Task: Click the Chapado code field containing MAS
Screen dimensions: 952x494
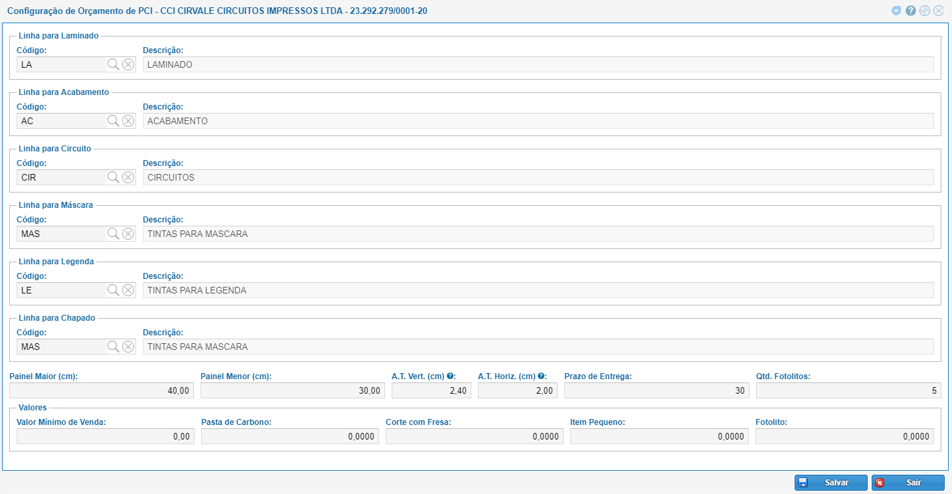Action: pyautogui.click(x=61, y=347)
